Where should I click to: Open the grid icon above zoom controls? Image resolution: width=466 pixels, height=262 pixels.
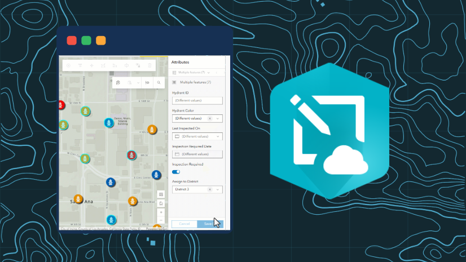tap(161, 194)
